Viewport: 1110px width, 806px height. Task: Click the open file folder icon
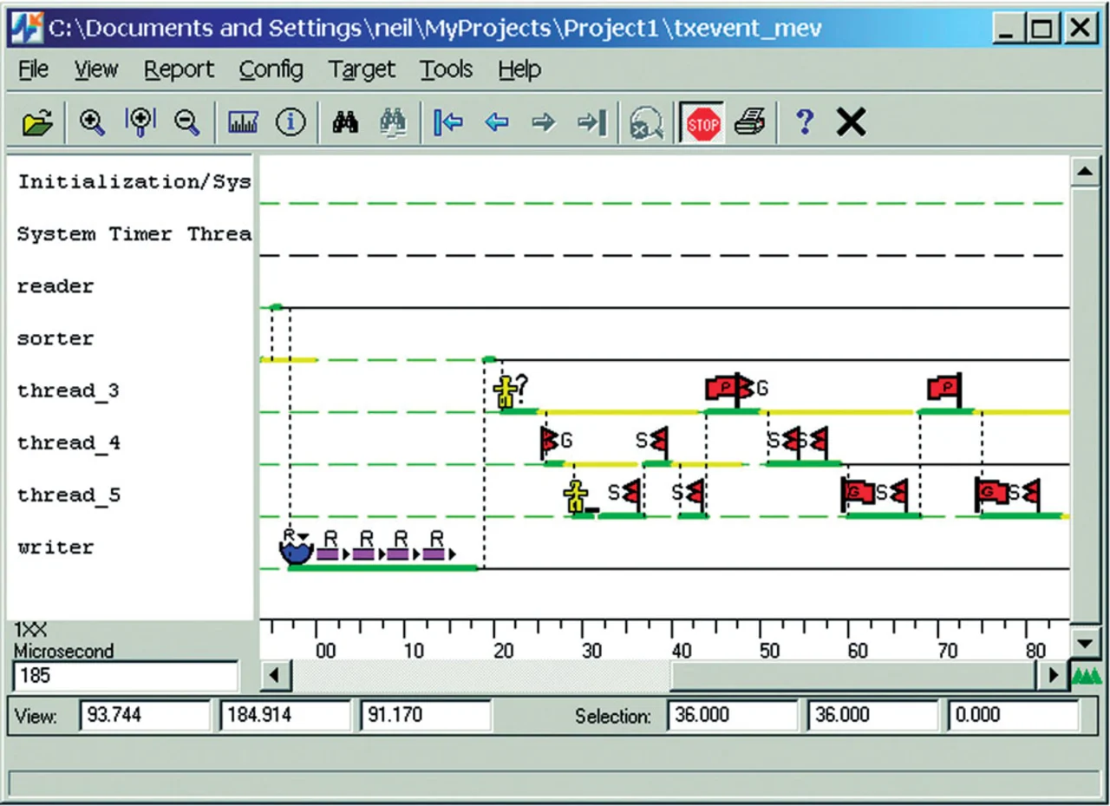click(x=37, y=124)
